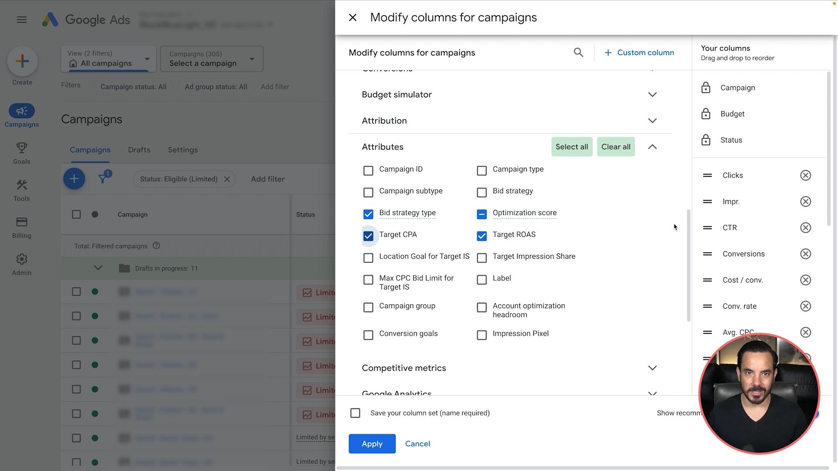The image size is (838, 471).
Task: Uncheck the Target CPA checkbox
Action: point(368,236)
